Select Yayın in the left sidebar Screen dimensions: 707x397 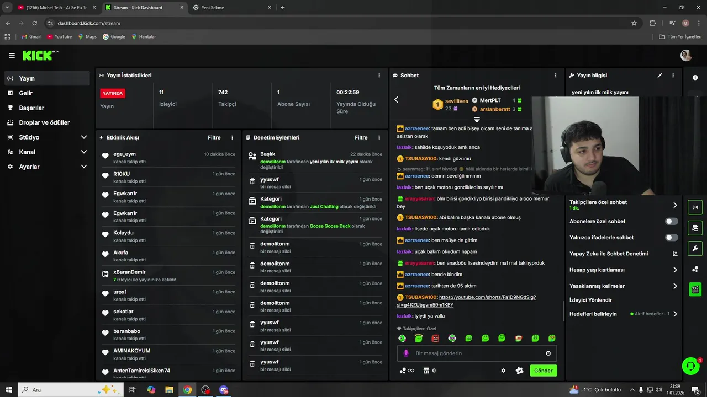tap(47, 78)
